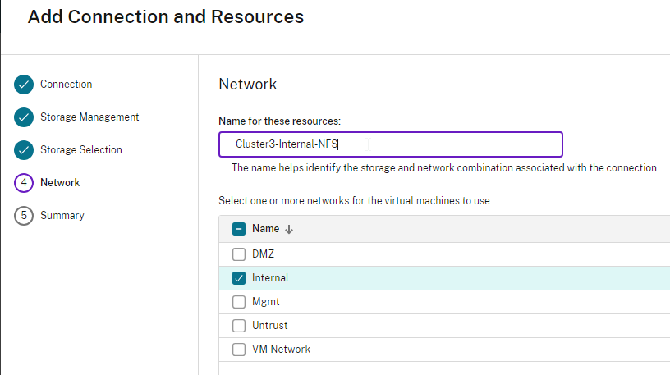The width and height of the screenshot is (670, 375).
Task: Click the Storage Selection checkmark icon
Action: 24,150
